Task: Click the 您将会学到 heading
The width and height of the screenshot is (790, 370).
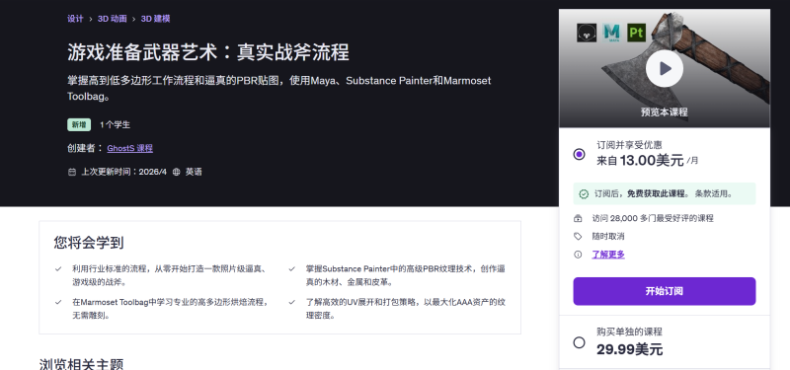Action: coord(89,243)
